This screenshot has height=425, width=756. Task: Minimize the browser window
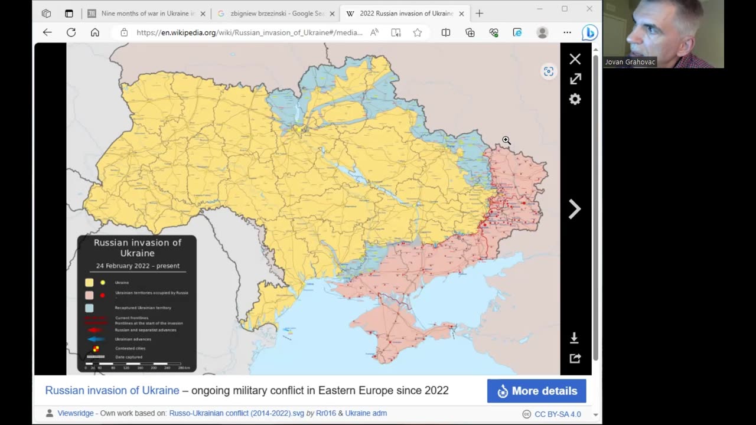(x=540, y=9)
